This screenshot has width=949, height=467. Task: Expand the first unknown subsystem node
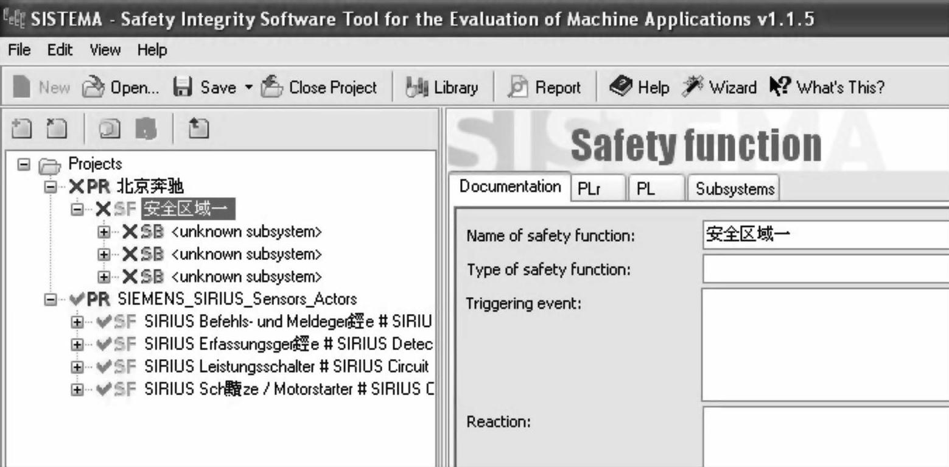pyautogui.click(x=104, y=232)
